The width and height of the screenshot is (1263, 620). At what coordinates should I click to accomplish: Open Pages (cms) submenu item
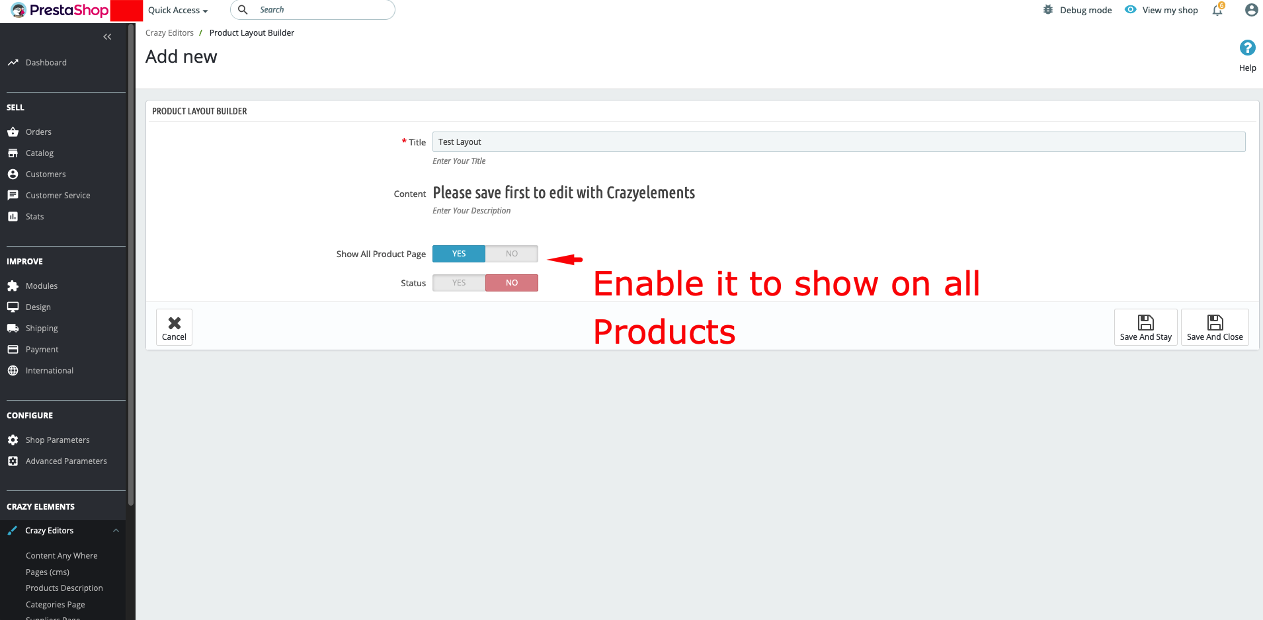[48, 572]
